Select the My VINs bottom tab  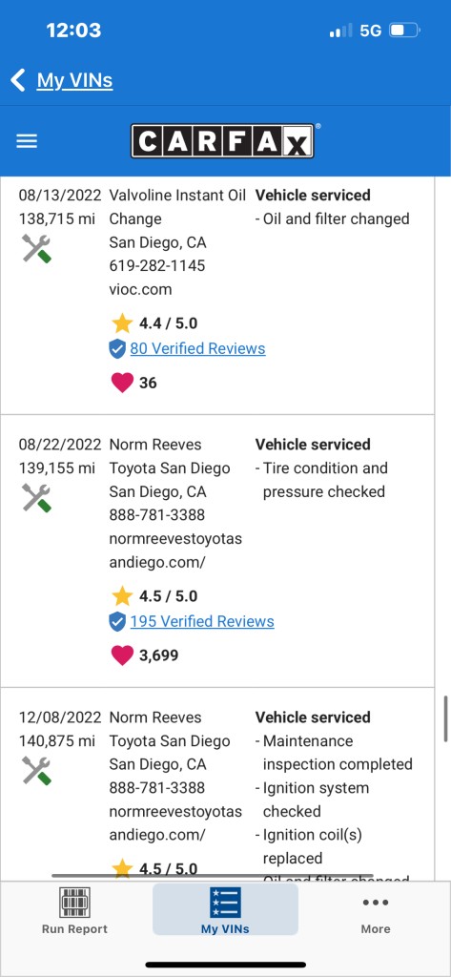225,909
